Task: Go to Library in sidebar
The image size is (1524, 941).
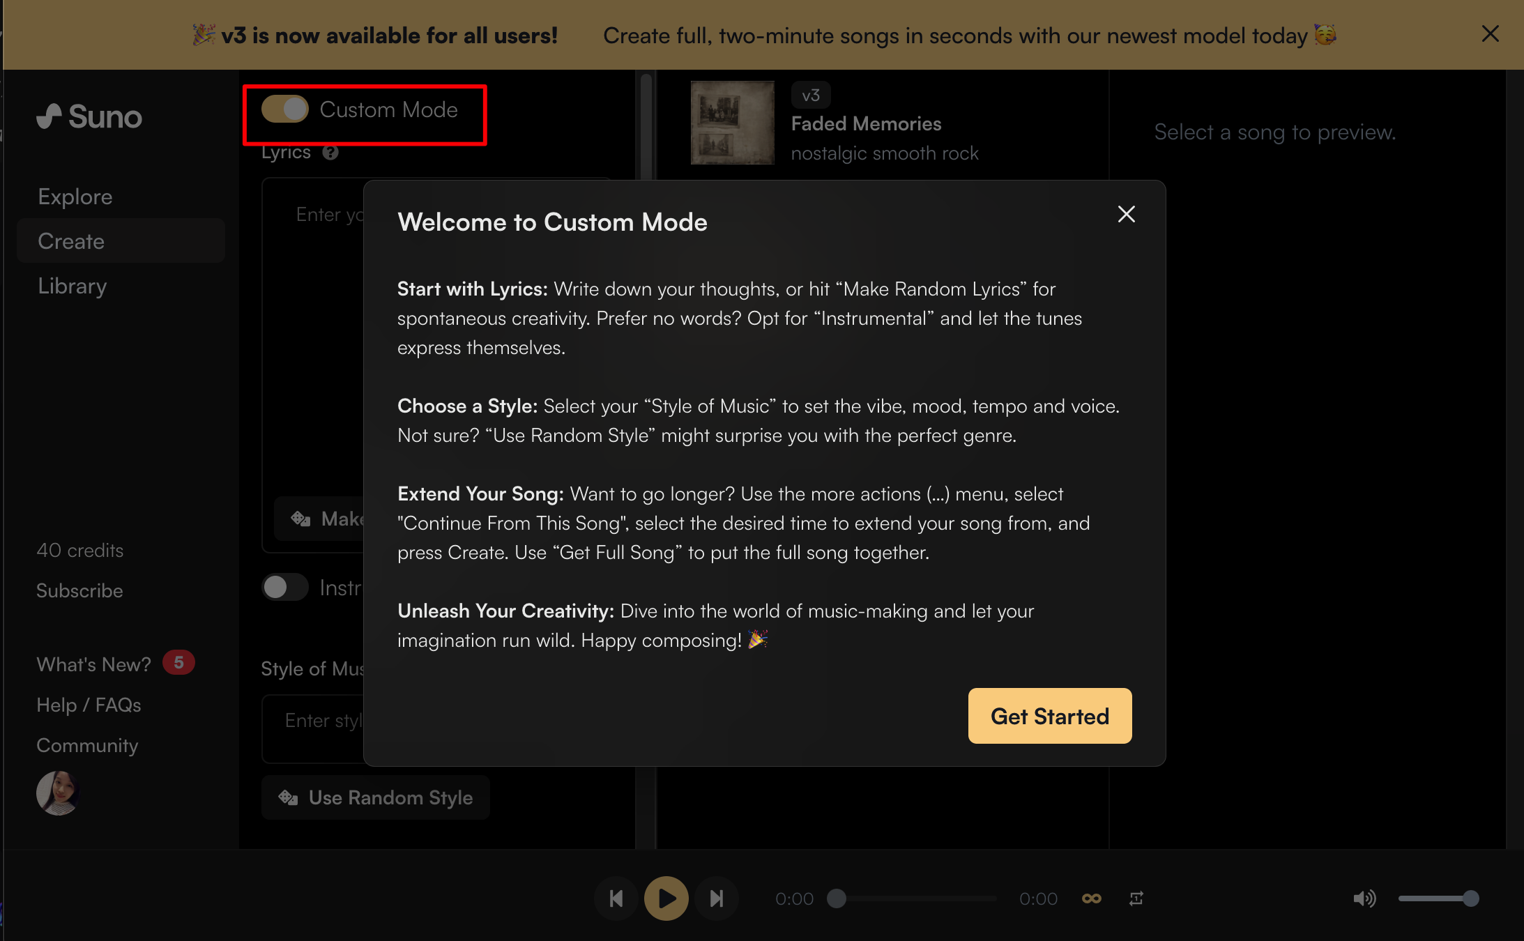Action: coord(73,286)
